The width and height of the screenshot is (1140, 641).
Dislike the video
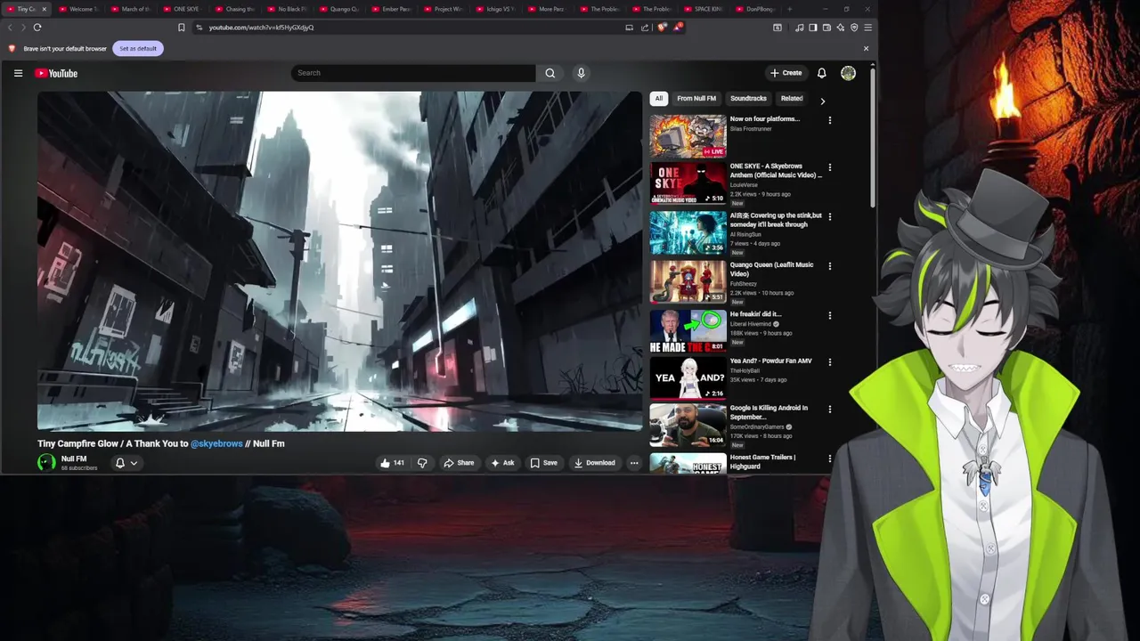pos(422,463)
